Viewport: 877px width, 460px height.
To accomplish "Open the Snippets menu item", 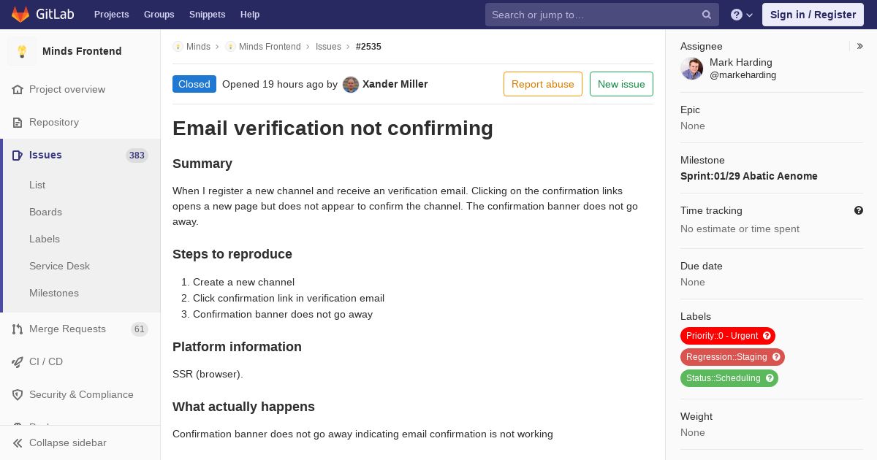I will click(207, 15).
